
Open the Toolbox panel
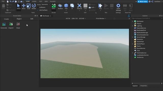point(60,7)
